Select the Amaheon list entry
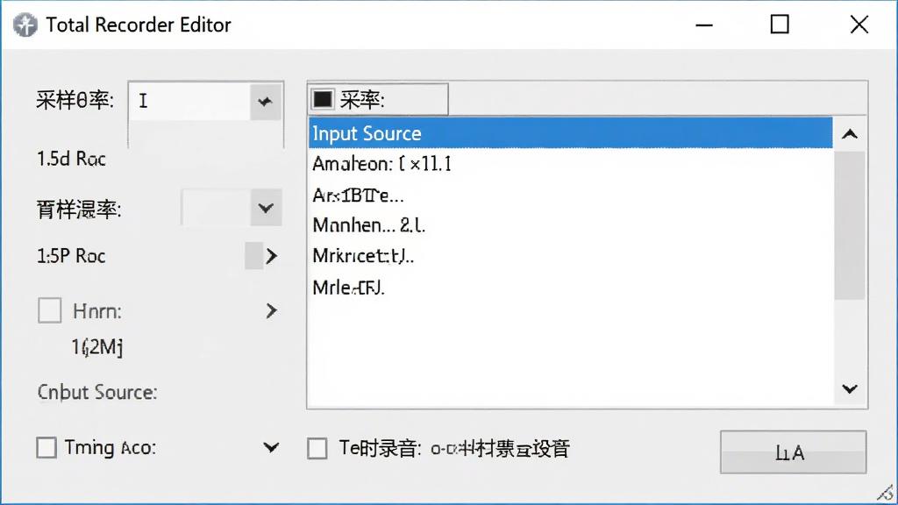 382,164
